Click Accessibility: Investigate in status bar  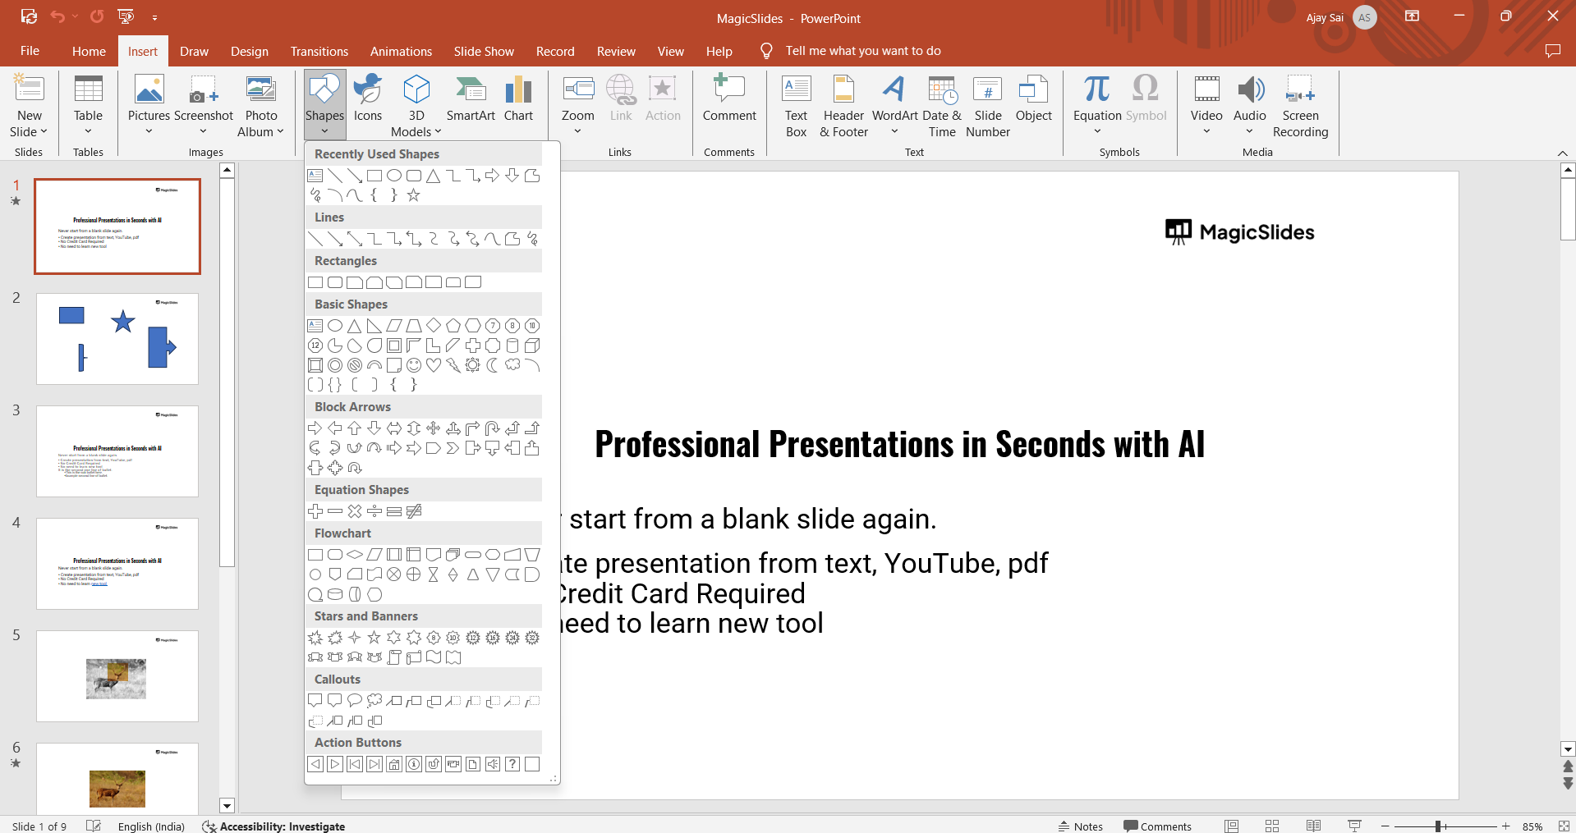[274, 826]
